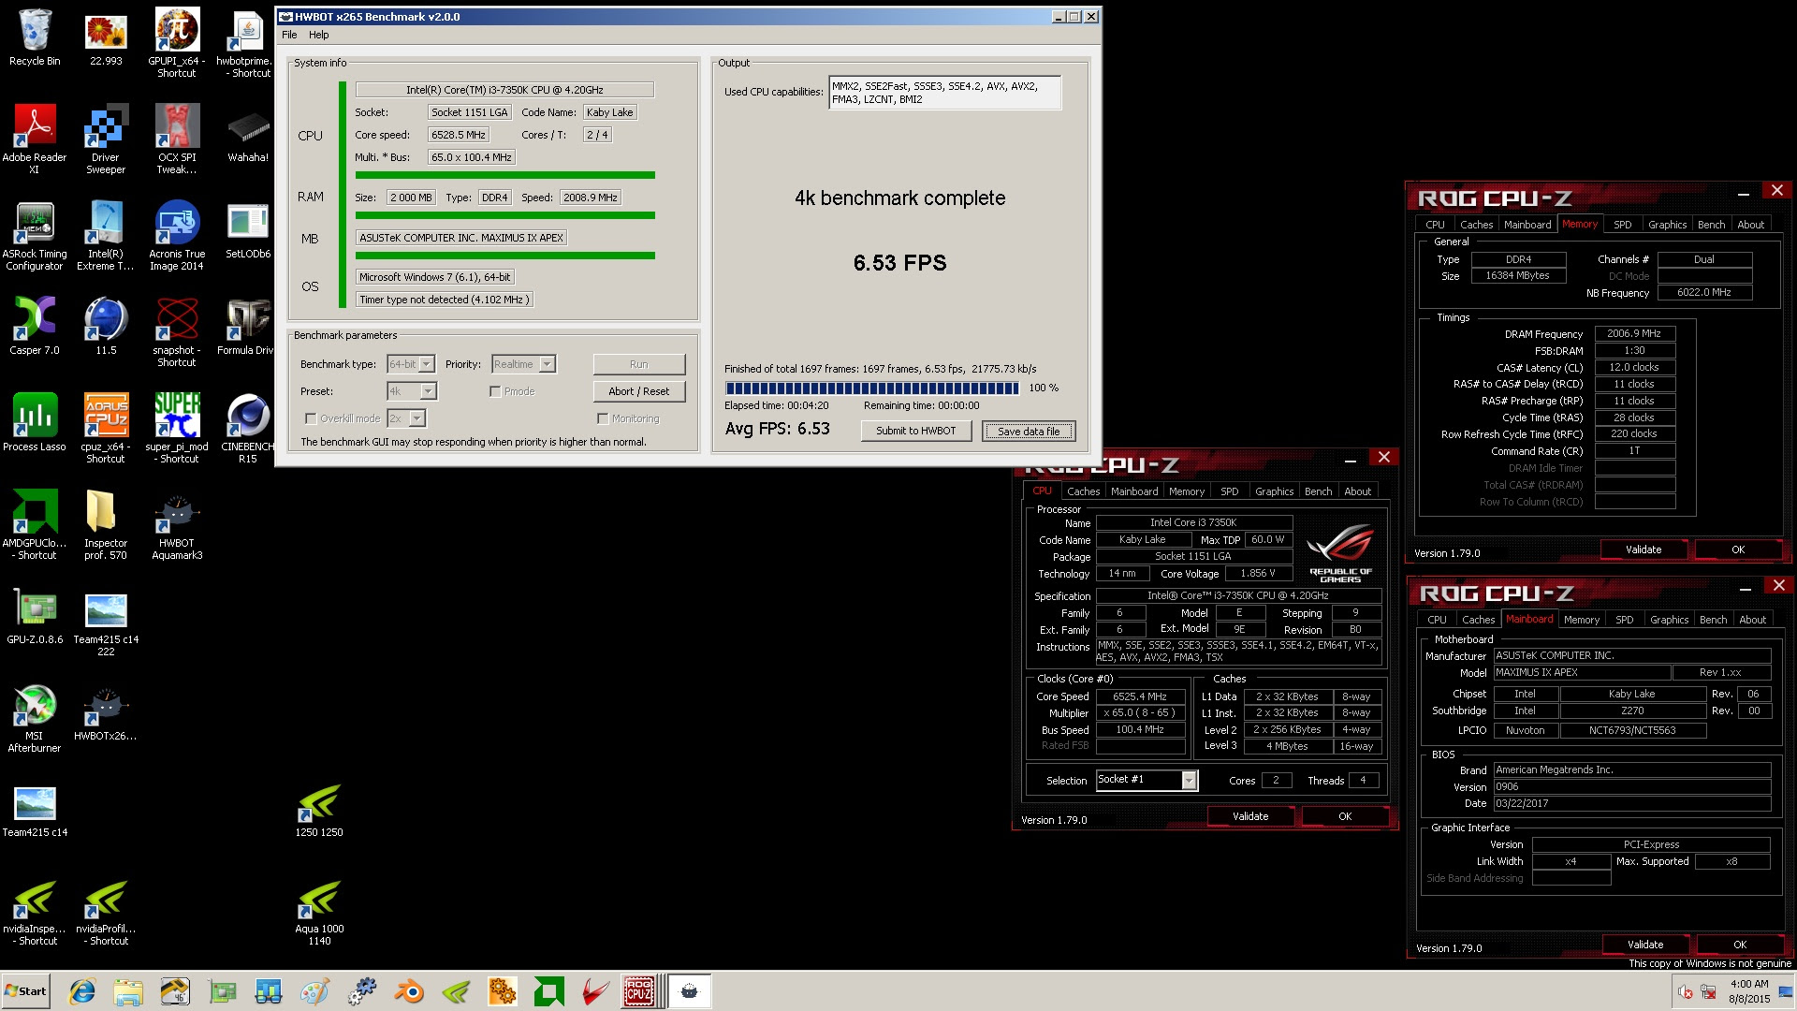Toggle the Overkill mode checkbox
This screenshot has width=1797, height=1011.
[311, 418]
